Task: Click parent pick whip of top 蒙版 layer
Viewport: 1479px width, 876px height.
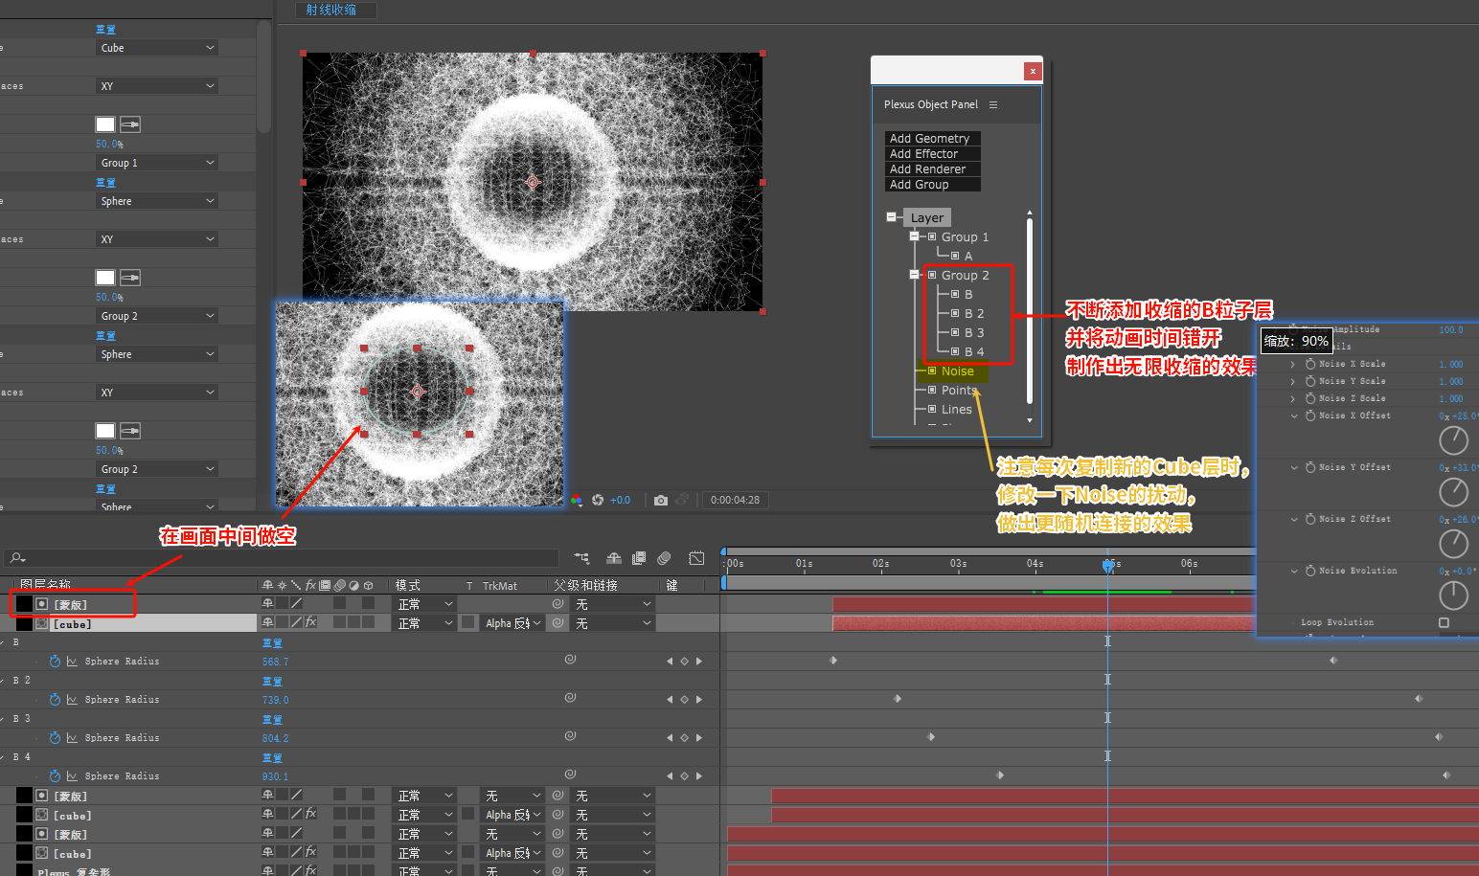Action: click(x=557, y=604)
